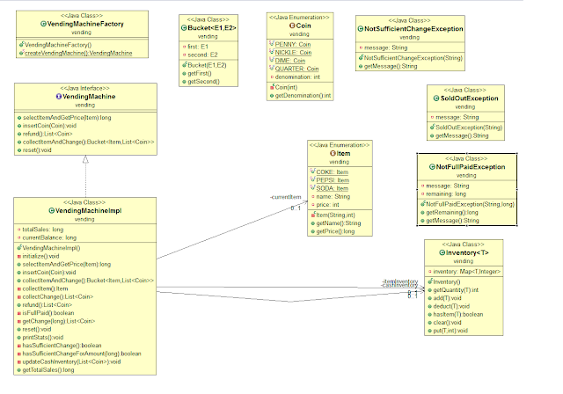Click the Item(String,int) constructor icon
Viewport: 563px width, 394px height.
313,215
